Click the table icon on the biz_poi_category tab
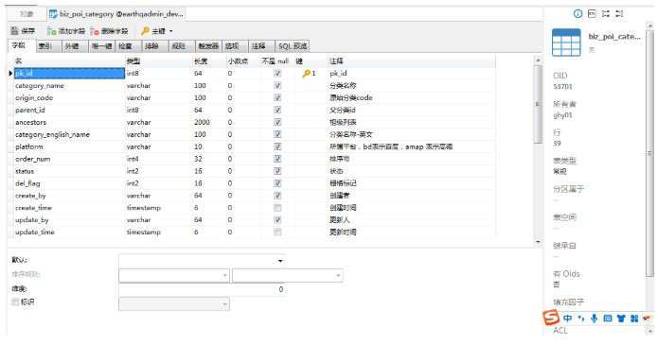Screen dimensions: 657x362 pos(53,14)
